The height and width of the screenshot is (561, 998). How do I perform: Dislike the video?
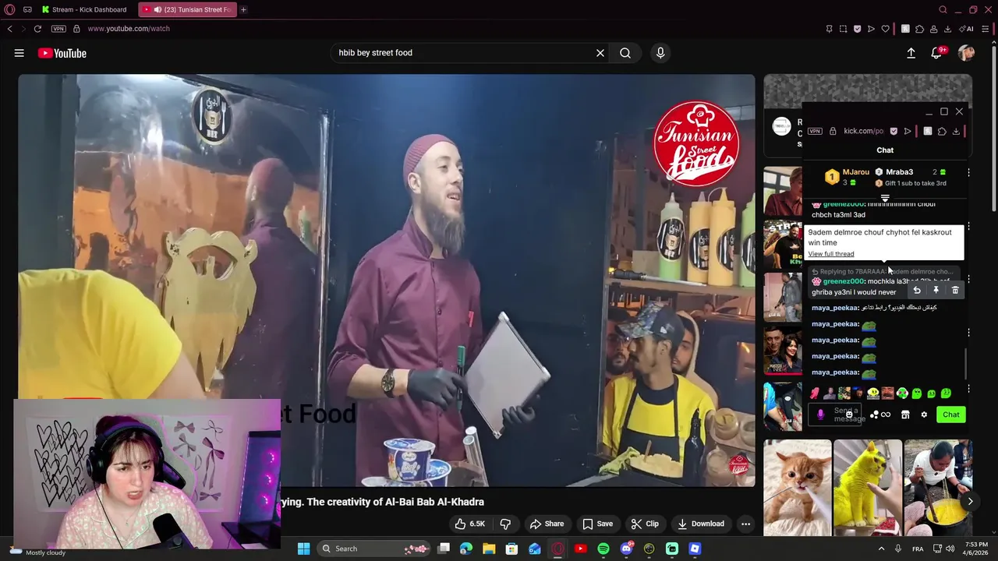pos(505,524)
